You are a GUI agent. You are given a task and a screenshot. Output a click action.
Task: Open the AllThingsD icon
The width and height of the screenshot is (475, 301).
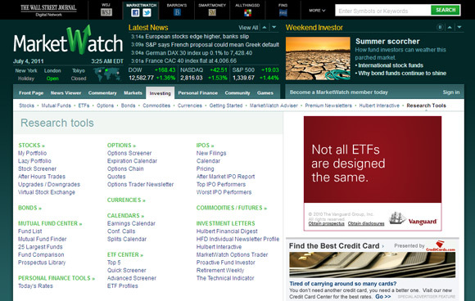click(x=248, y=13)
